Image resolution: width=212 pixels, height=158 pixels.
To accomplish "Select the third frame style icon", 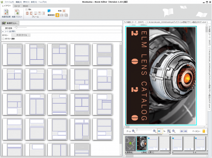I will [x=35, y=13].
